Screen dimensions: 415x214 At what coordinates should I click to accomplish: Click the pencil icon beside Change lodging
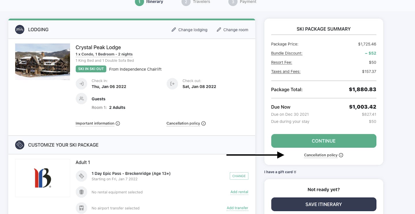click(x=173, y=30)
